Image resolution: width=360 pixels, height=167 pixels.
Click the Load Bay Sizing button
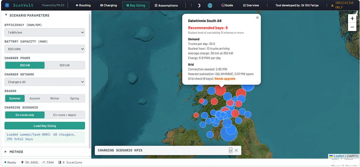click(x=45, y=126)
